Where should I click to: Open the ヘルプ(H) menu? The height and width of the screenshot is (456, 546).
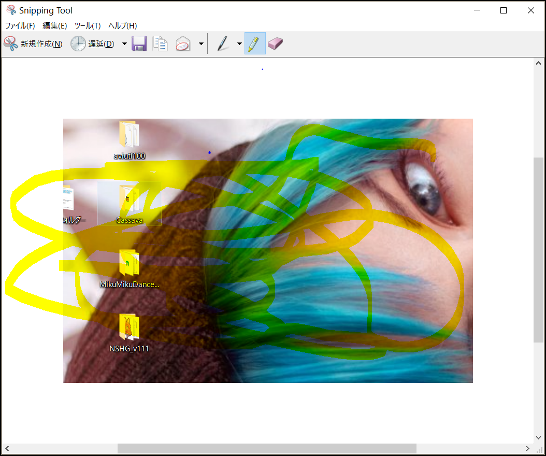point(123,26)
